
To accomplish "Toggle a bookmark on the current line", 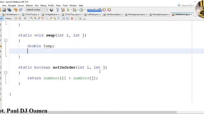I will pos(59,18).
